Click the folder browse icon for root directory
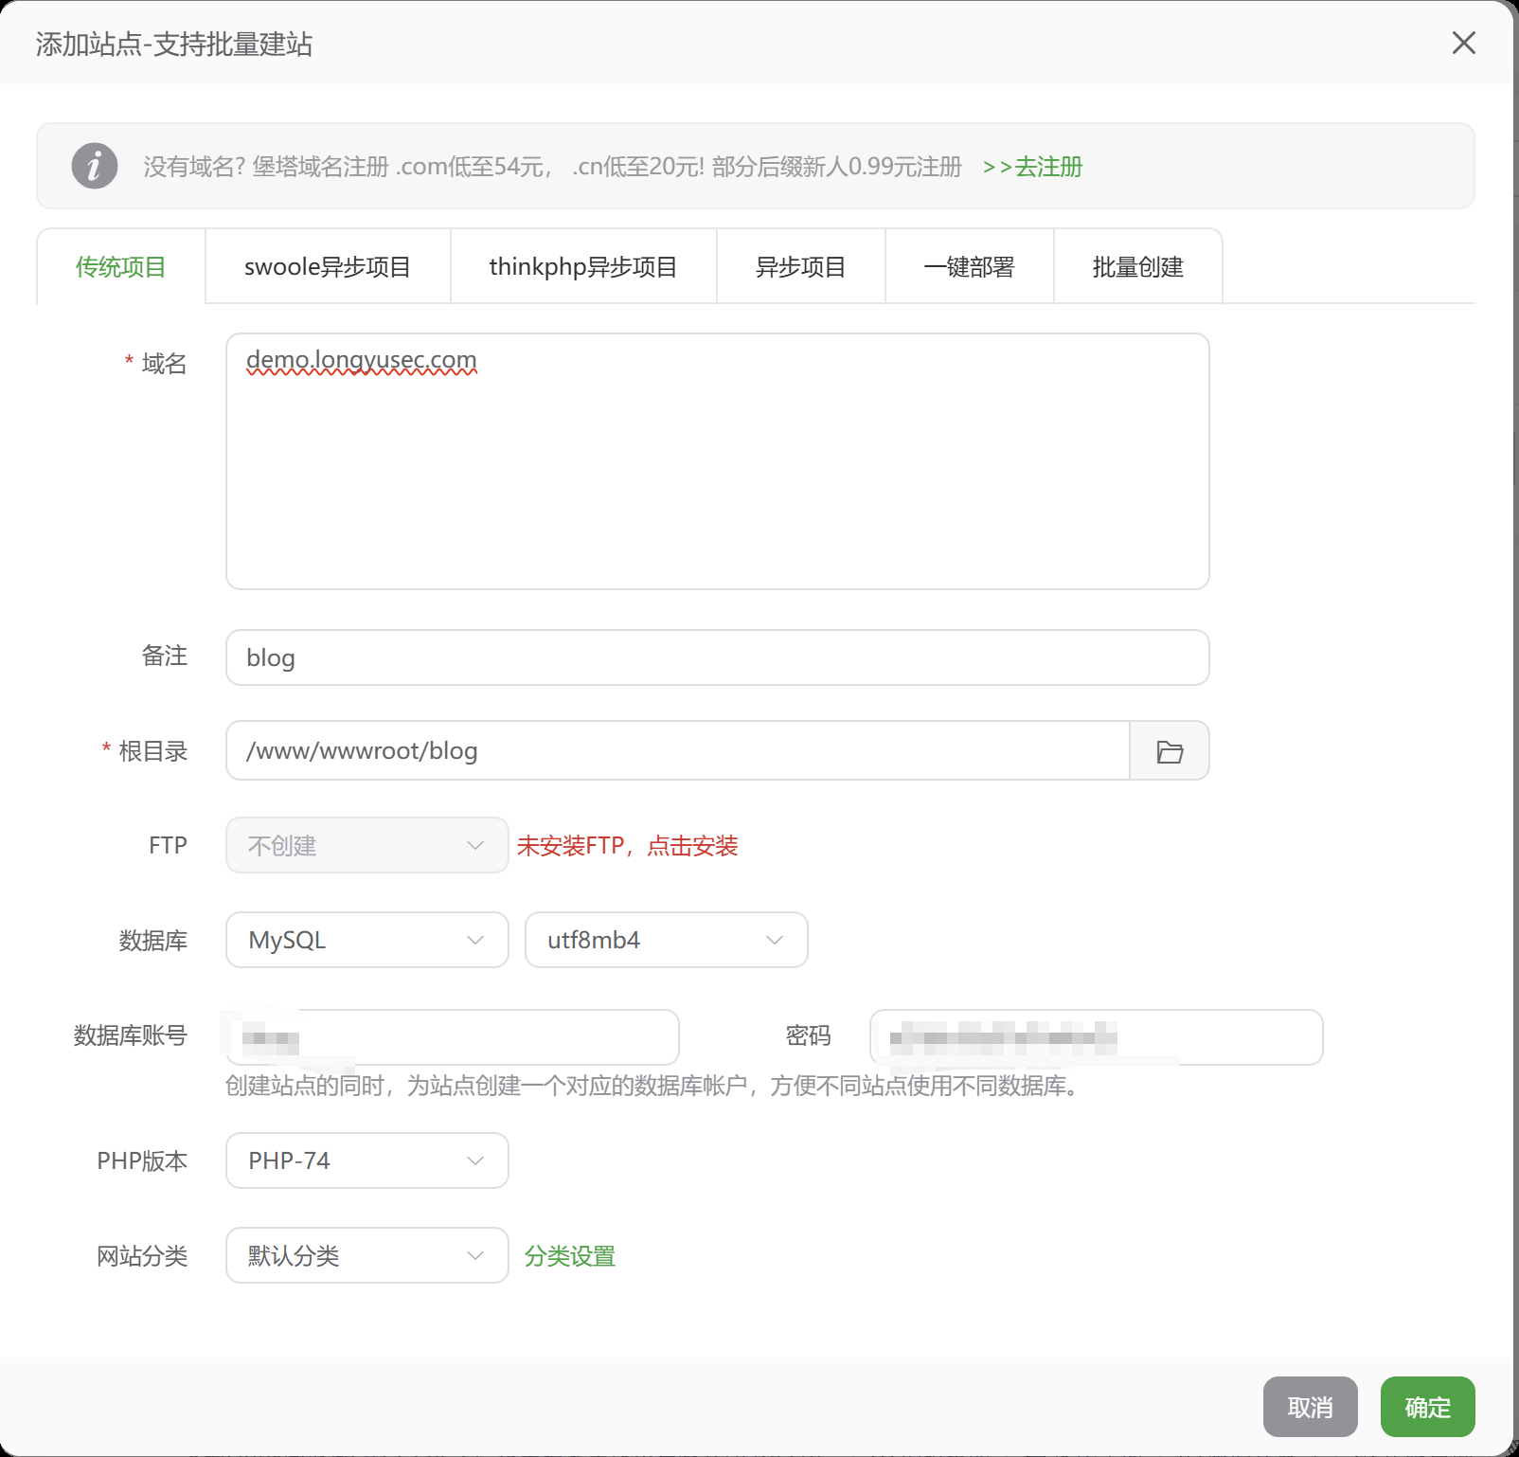 click(x=1170, y=751)
